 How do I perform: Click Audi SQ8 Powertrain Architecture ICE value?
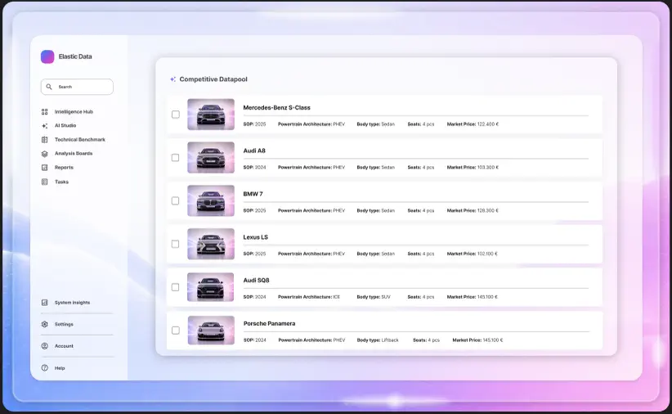click(x=337, y=297)
